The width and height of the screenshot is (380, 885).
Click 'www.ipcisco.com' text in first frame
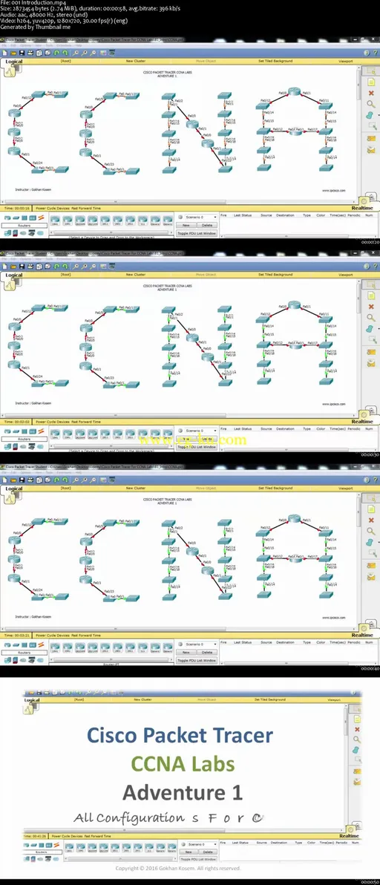(334, 190)
